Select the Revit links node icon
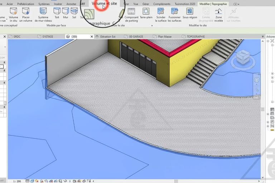Image resolution: width=275 pixels, height=183 pixels. point(272,130)
